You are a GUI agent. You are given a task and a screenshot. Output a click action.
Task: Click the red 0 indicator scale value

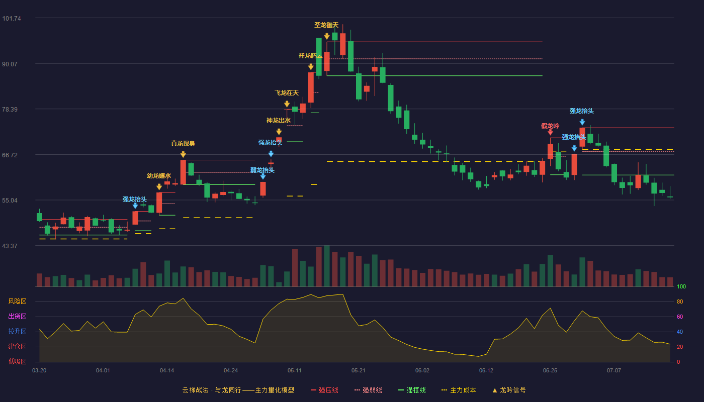(x=678, y=362)
